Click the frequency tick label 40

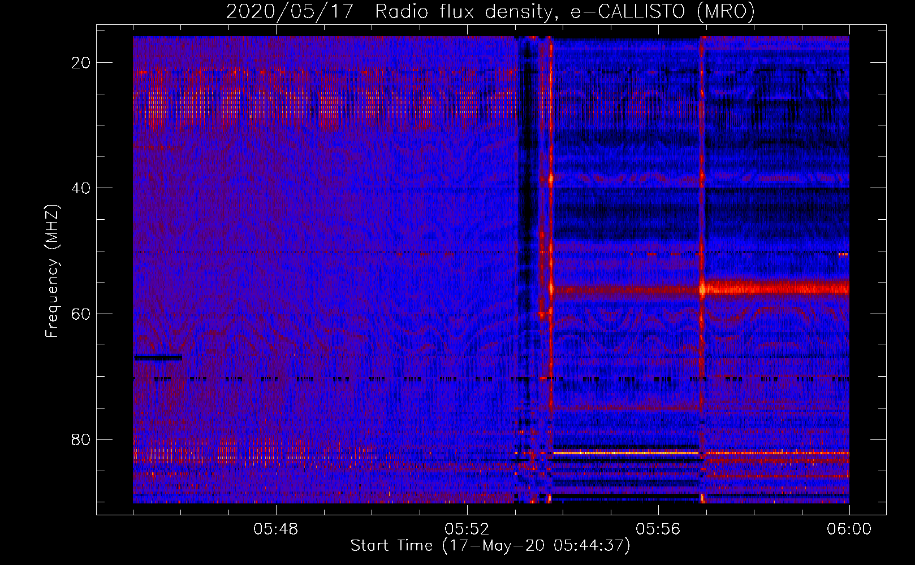81,188
